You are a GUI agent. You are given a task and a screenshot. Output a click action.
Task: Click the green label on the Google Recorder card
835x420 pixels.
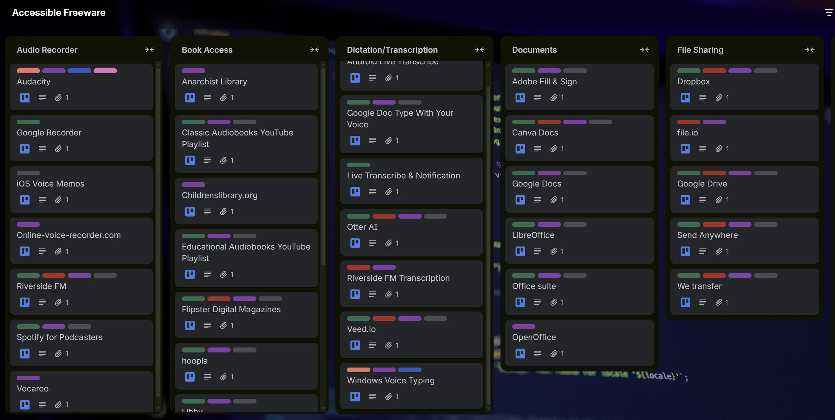pyautogui.click(x=29, y=122)
